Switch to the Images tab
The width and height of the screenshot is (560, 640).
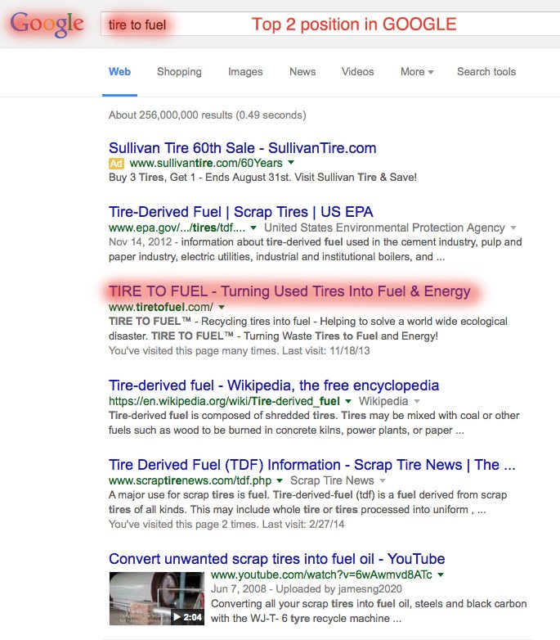[245, 72]
